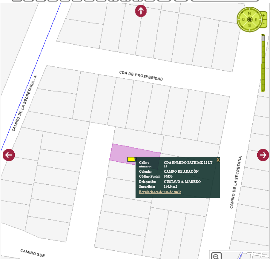Pan the map west with the left arrow
Image resolution: width=272 pixels, height=259 pixels.
pyautogui.click(x=9, y=155)
